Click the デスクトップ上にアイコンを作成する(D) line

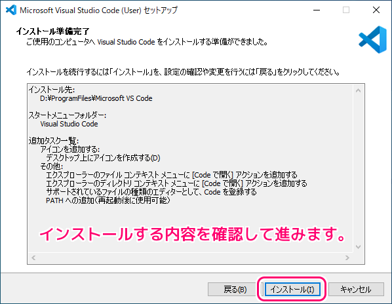[x=103, y=158]
